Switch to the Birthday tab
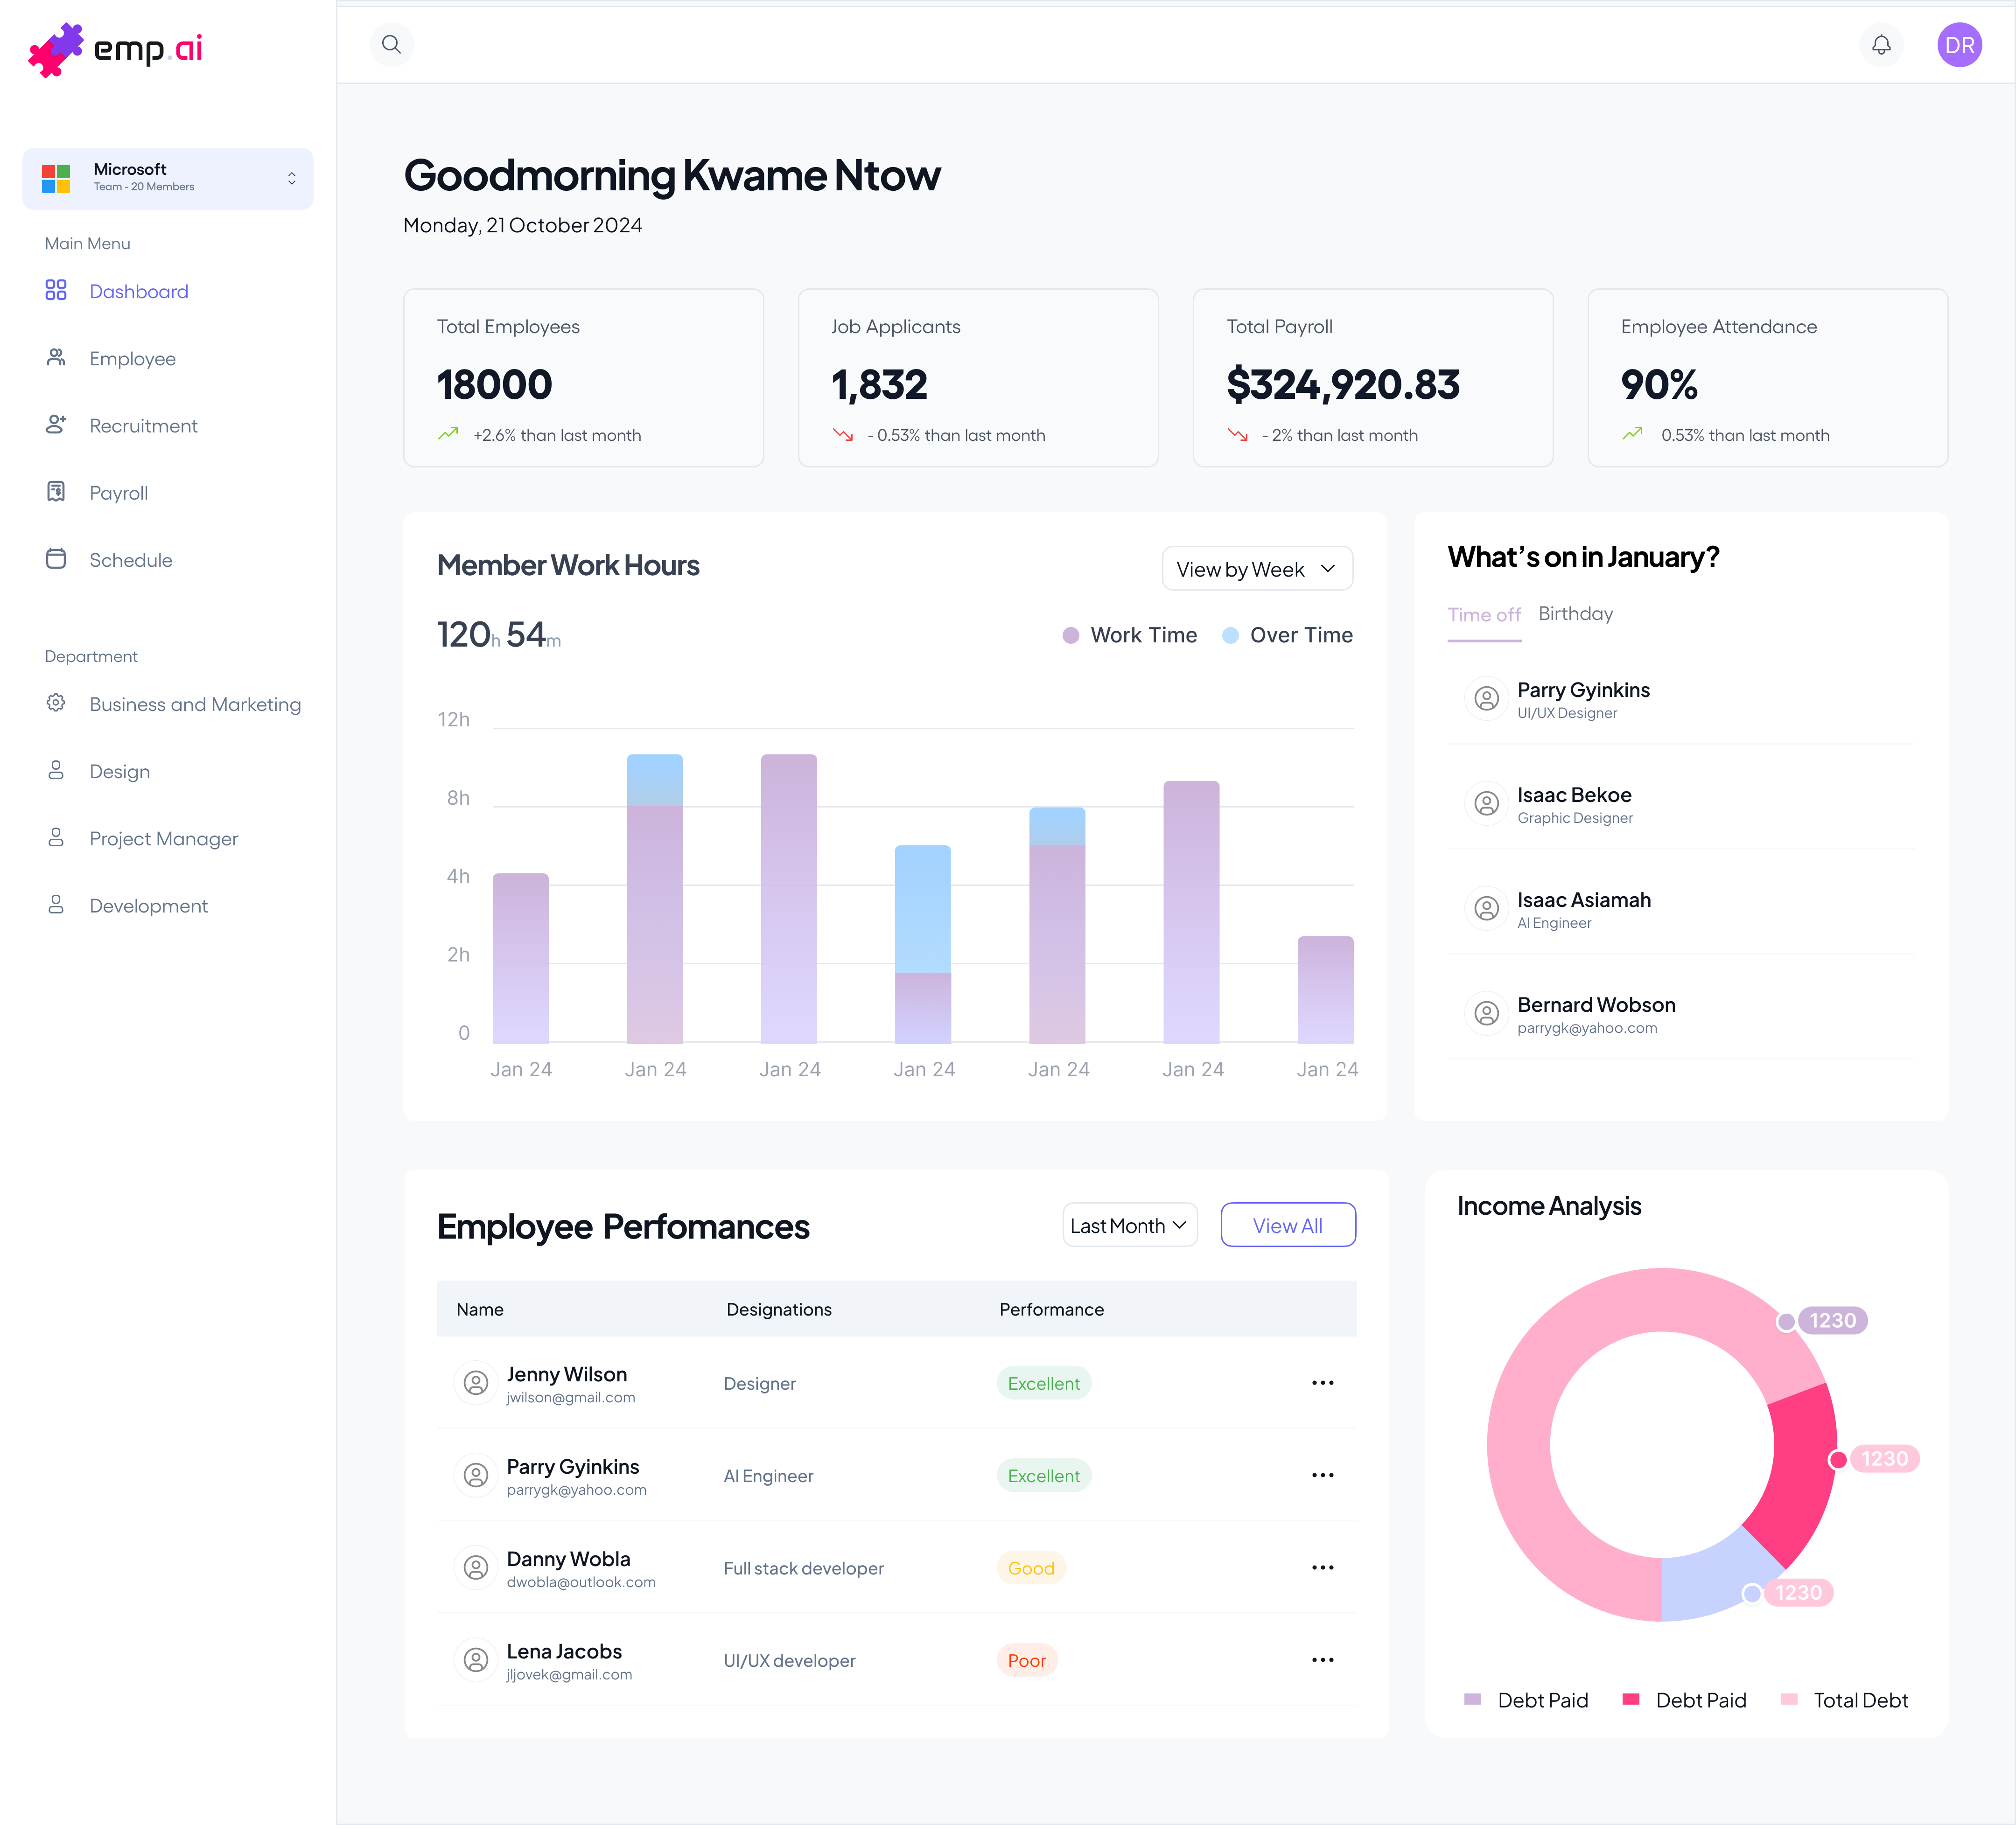This screenshot has width=2016, height=1825. pyautogui.click(x=1575, y=613)
